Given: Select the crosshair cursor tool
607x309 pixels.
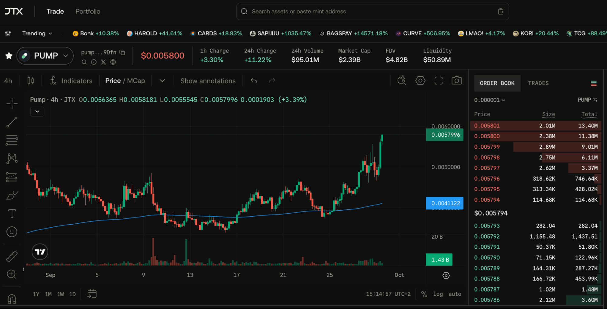Looking at the screenshot, I should pos(12,104).
